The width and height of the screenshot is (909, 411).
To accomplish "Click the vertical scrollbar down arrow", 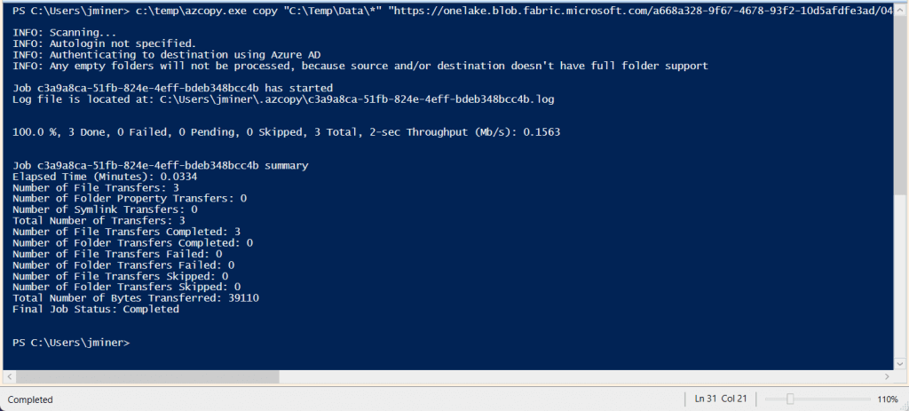I will point(900,362).
